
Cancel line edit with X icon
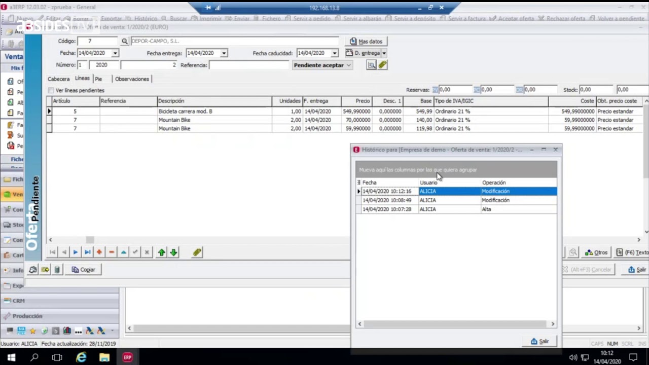pos(147,252)
